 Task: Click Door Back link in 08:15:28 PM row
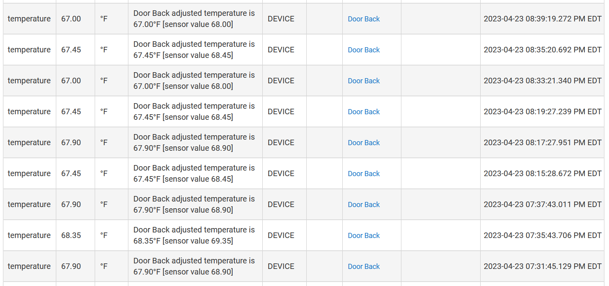click(x=364, y=174)
